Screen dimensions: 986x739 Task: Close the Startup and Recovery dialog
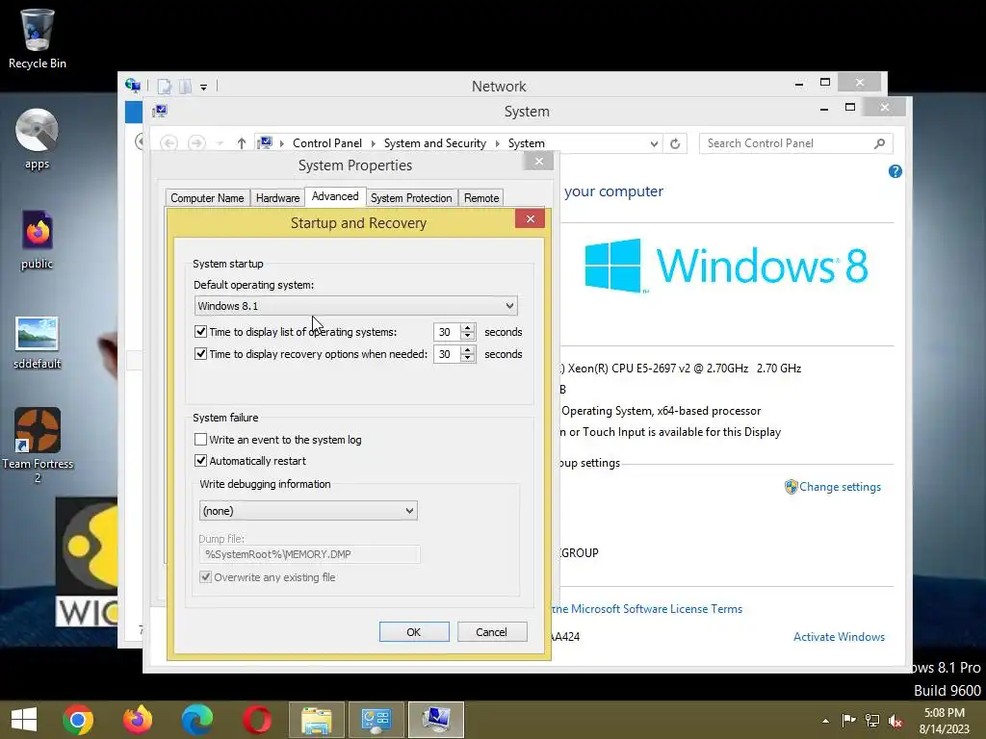point(531,218)
